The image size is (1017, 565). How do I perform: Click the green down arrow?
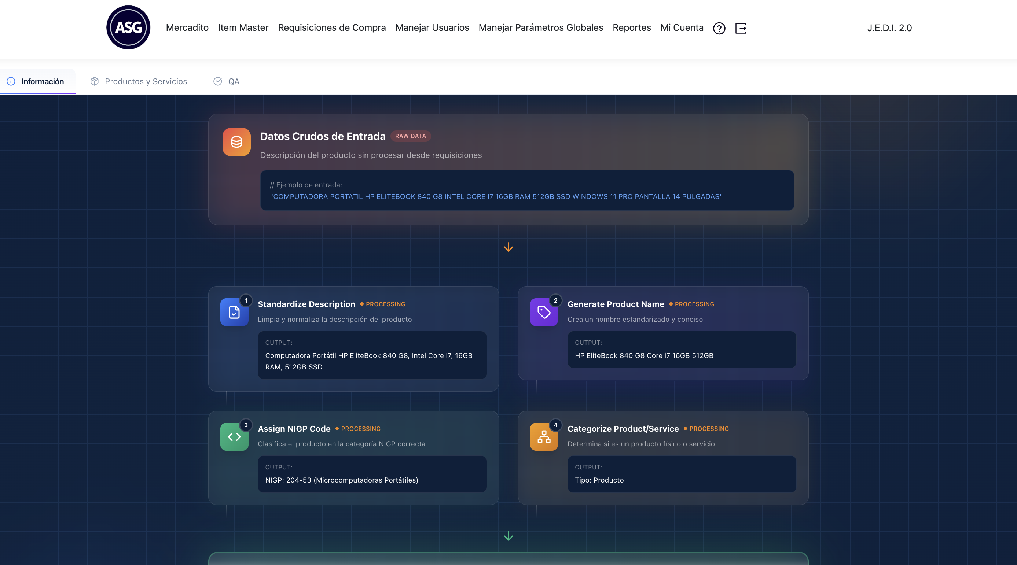508,536
